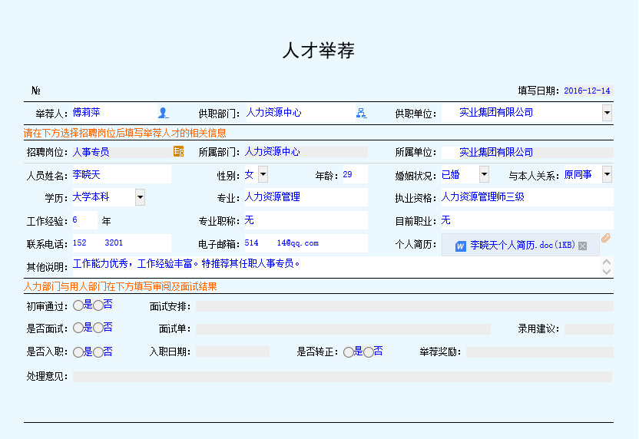Select 是 for 是否入职
639x439 pixels.
pos(78,352)
